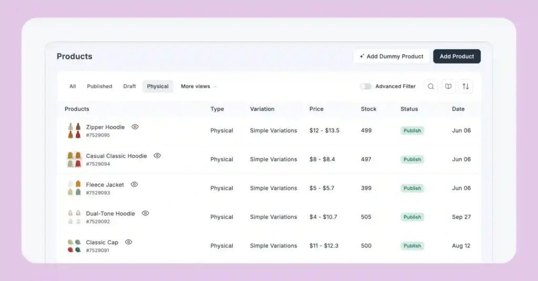Click eye icon next to Zipper Hoodie
This screenshot has height=281, width=538.
pyautogui.click(x=135, y=127)
